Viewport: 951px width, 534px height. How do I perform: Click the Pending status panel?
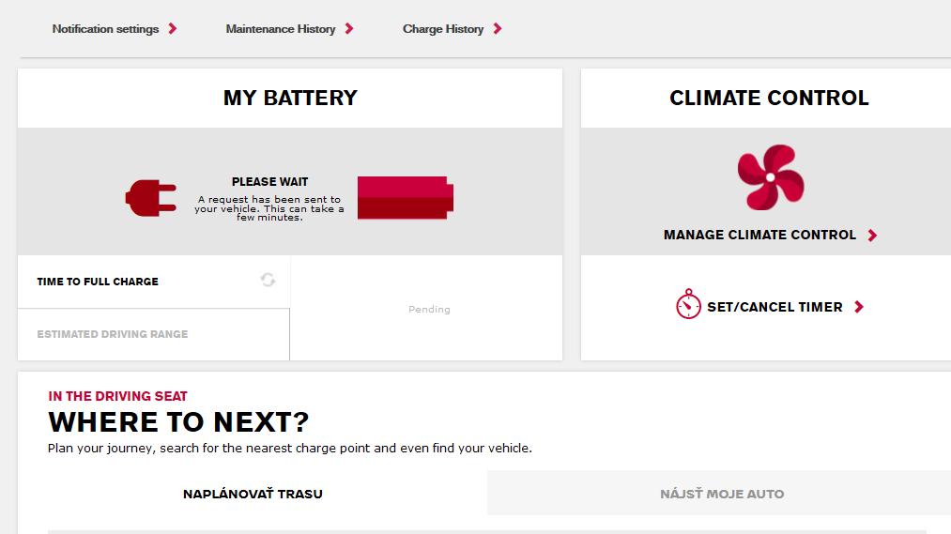click(x=427, y=308)
